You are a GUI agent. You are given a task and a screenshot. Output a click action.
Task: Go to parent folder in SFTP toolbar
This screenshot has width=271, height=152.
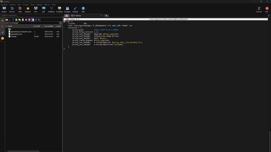click(7, 20)
